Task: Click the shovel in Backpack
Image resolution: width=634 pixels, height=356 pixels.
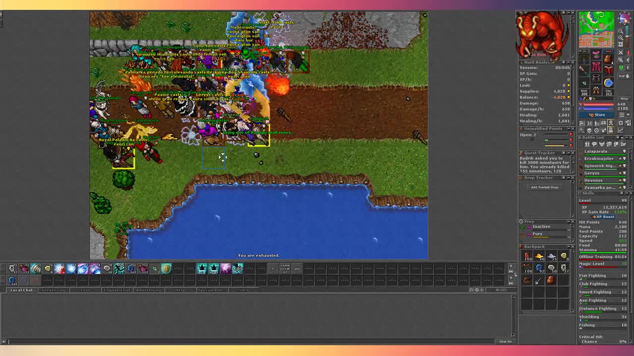Action: [539, 280]
